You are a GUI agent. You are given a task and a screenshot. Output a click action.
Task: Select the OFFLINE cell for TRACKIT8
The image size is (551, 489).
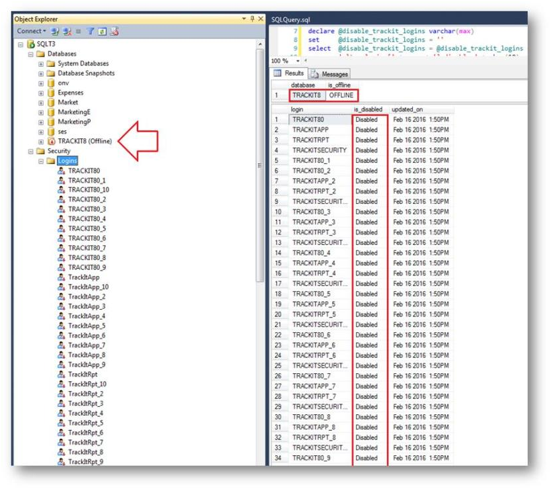[x=341, y=95]
